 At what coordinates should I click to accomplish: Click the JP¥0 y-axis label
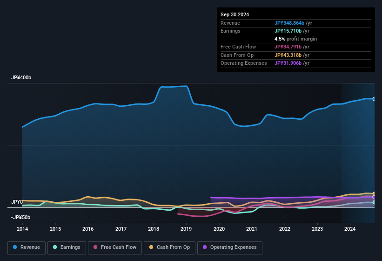pyautogui.click(x=17, y=202)
